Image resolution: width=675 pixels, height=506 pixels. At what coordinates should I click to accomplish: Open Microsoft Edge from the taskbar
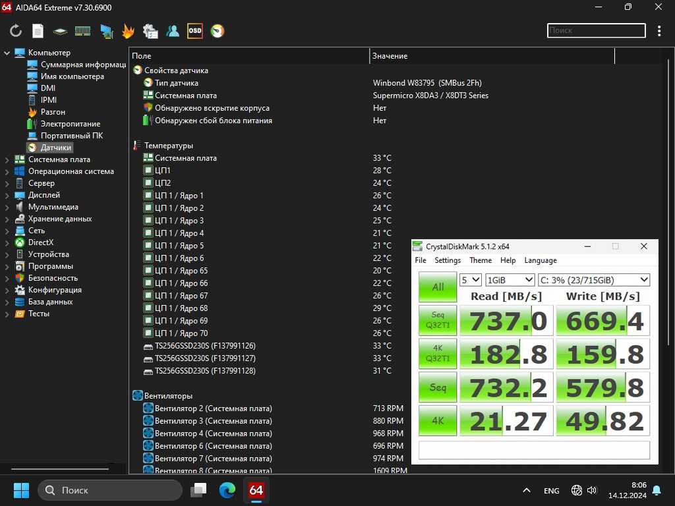(x=227, y=490)
